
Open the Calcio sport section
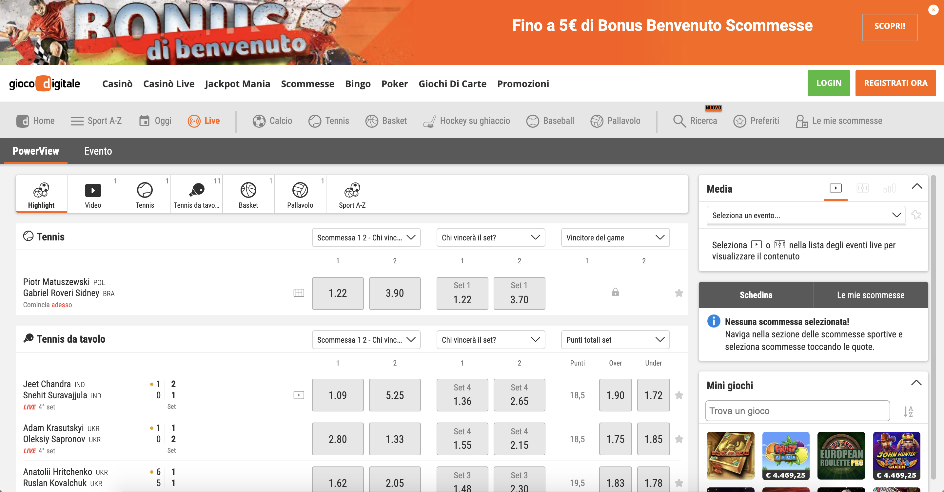point(272,121)
